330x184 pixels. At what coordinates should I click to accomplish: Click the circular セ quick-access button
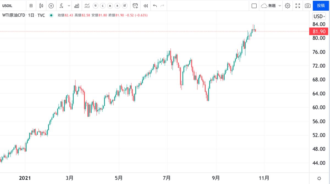pyautogui.click(x=95, y=5)
